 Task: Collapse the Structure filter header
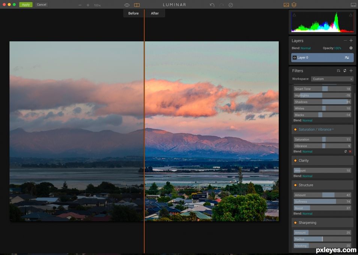[x=322, y=185]
